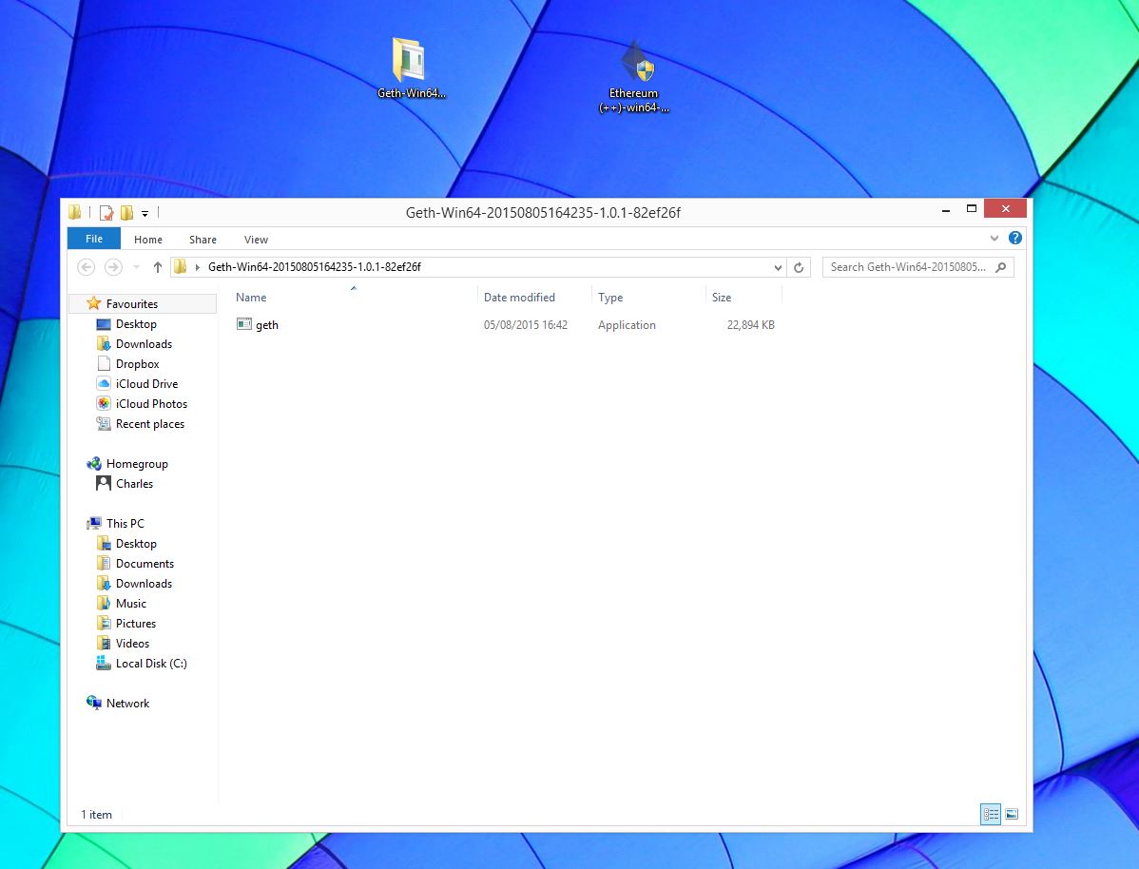
Task: Click the Properties quick access icon
Action: pos(106,213)
